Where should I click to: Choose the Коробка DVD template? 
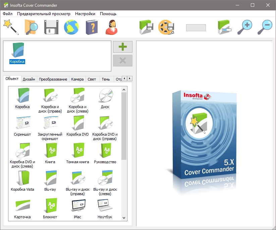point(77,126)
